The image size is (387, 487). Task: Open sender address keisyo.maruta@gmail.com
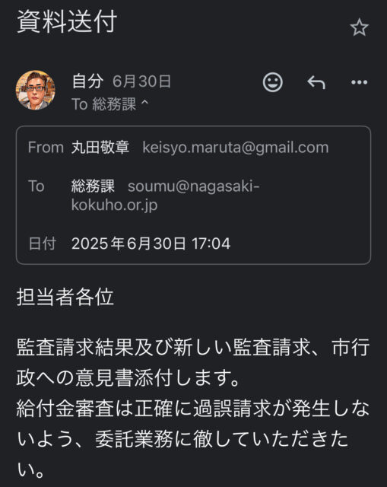tap(235, 147)
